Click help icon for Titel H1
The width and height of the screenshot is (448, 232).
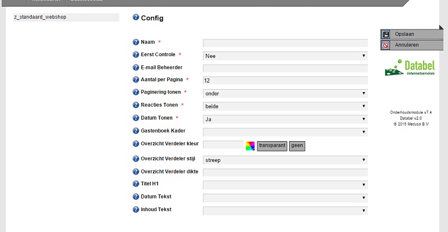136,184
